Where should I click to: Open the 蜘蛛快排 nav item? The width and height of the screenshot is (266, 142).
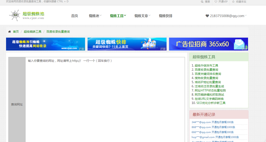[x=166, y=16]
